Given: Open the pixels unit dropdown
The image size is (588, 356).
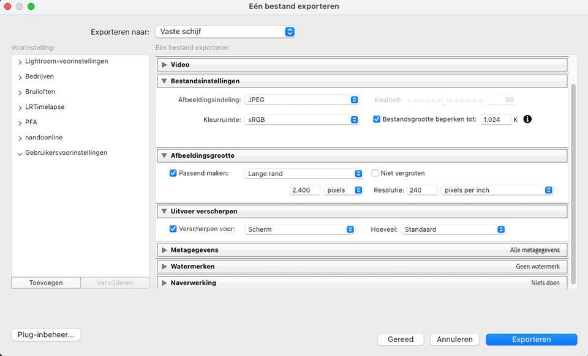Looking at the screenshot, I should pos(343,190).
